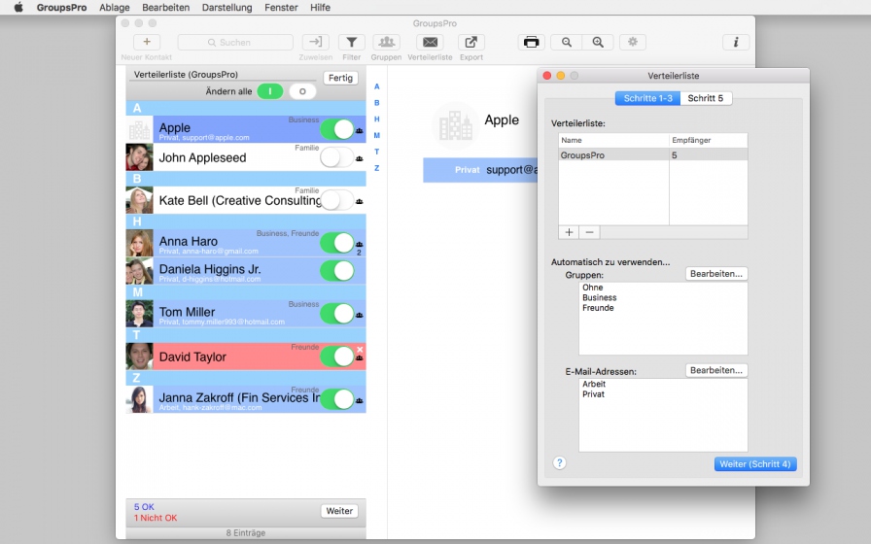This screenshot has width=871, height=544.
Task: Toggle off the Apple contact switch
Action: pyautogui.click(x=337, y=129)
